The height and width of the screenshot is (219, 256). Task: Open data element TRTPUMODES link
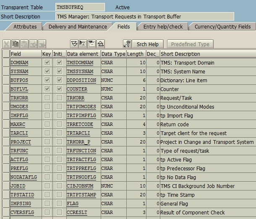coord(81,107)
